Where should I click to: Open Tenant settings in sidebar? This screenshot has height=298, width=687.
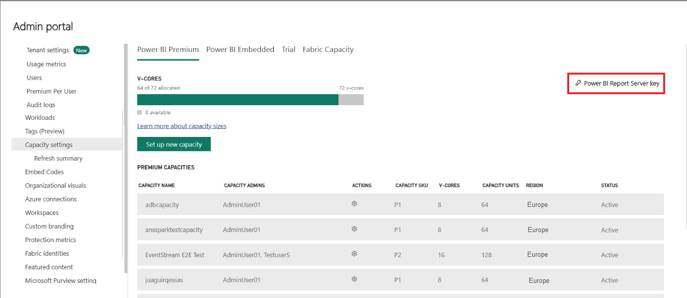[48, 50]
